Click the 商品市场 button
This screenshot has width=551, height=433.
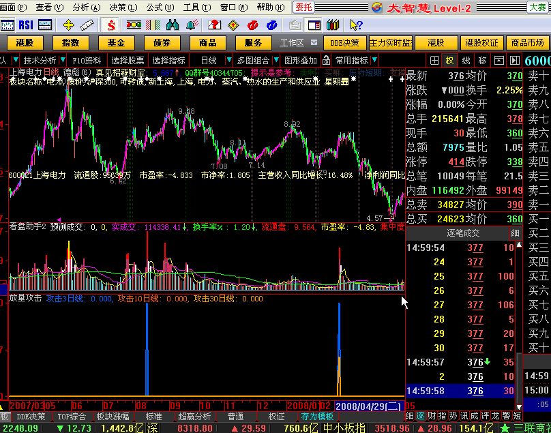527,43
